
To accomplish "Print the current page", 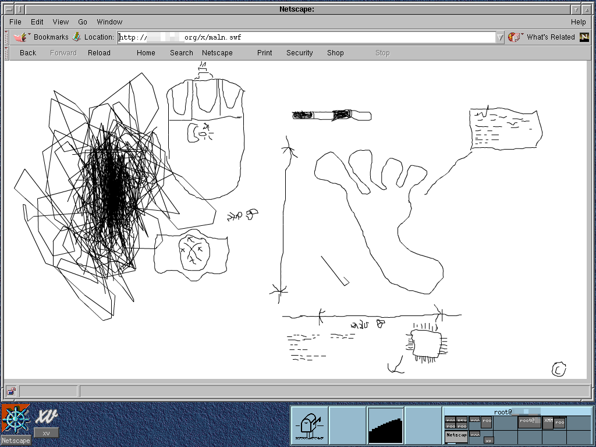I will (265, 53).
